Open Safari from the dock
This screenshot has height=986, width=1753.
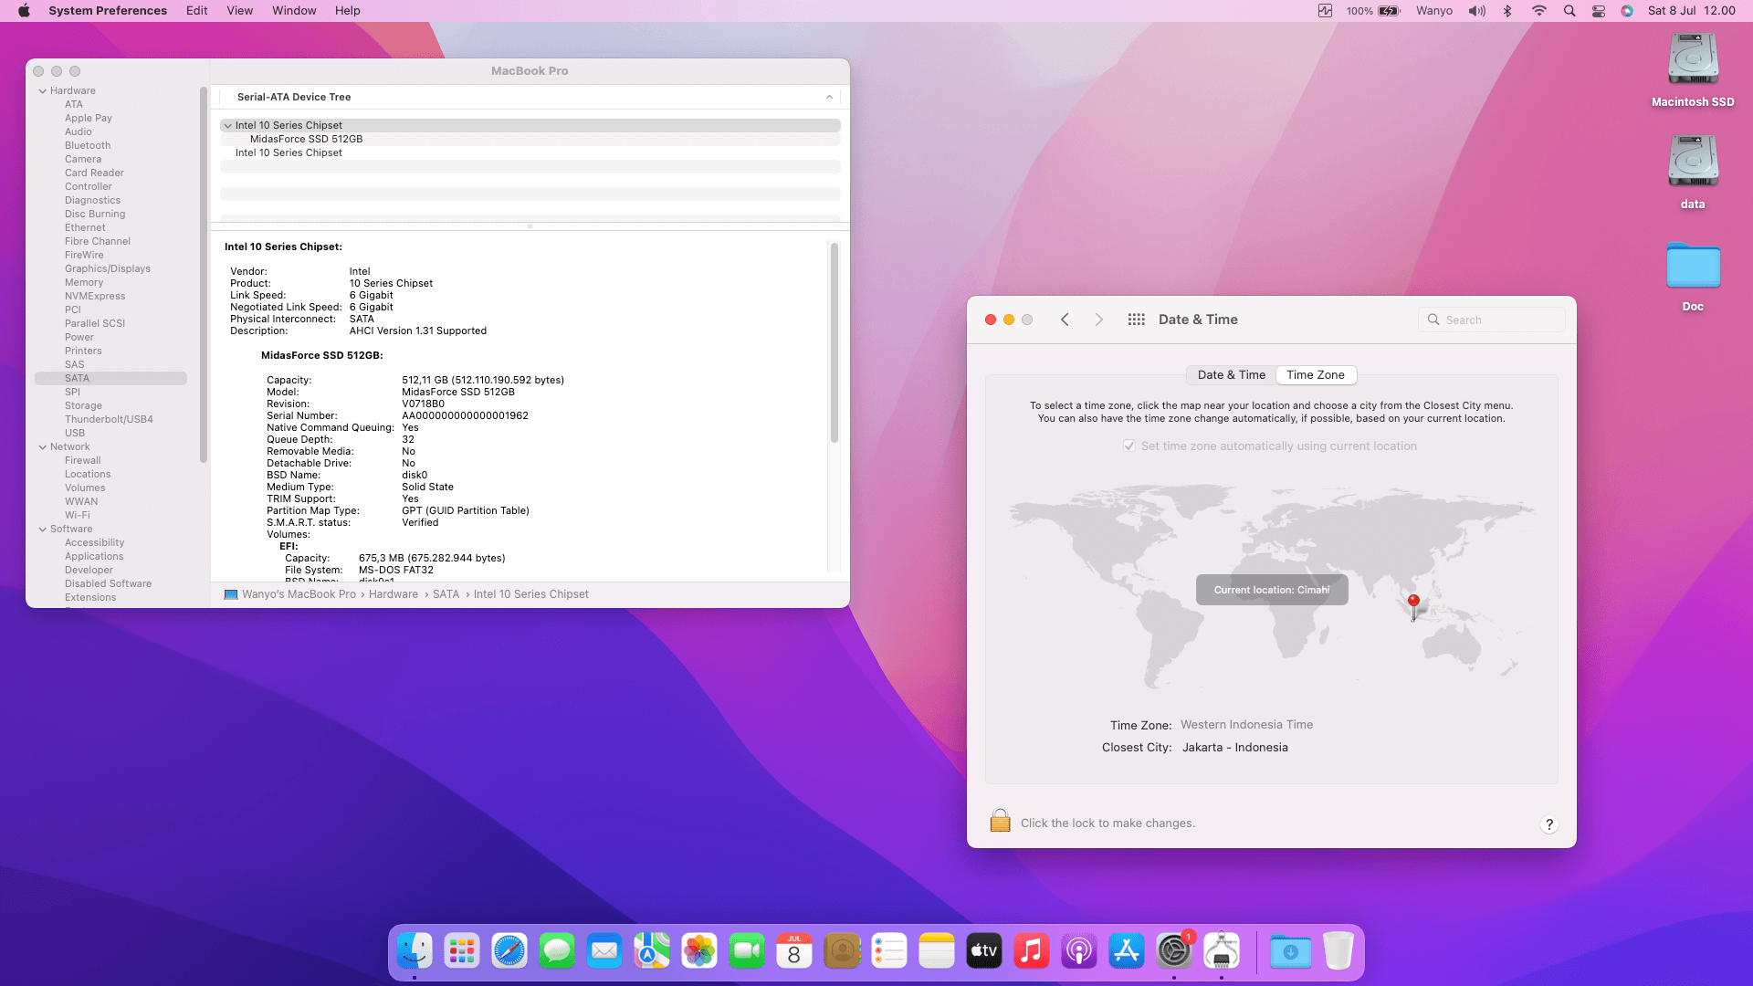click(509, 951)
